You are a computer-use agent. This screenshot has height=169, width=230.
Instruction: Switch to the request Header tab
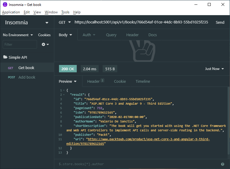tap(132, 35)
